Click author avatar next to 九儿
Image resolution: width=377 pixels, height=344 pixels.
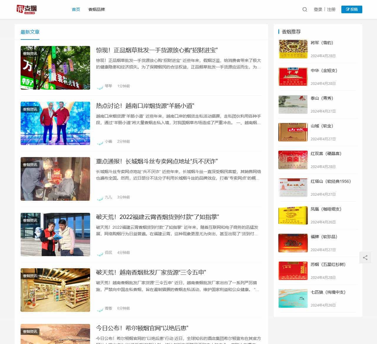tap(100, 197)
